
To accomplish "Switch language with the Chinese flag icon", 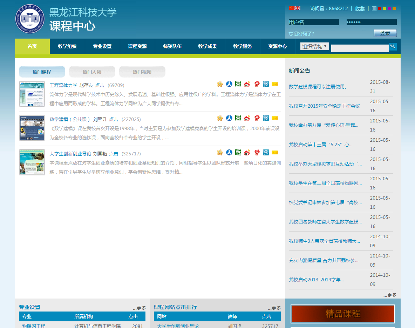I will [x=291, y=8].
